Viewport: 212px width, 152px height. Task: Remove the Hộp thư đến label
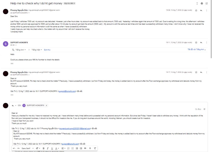coord(74,3)
